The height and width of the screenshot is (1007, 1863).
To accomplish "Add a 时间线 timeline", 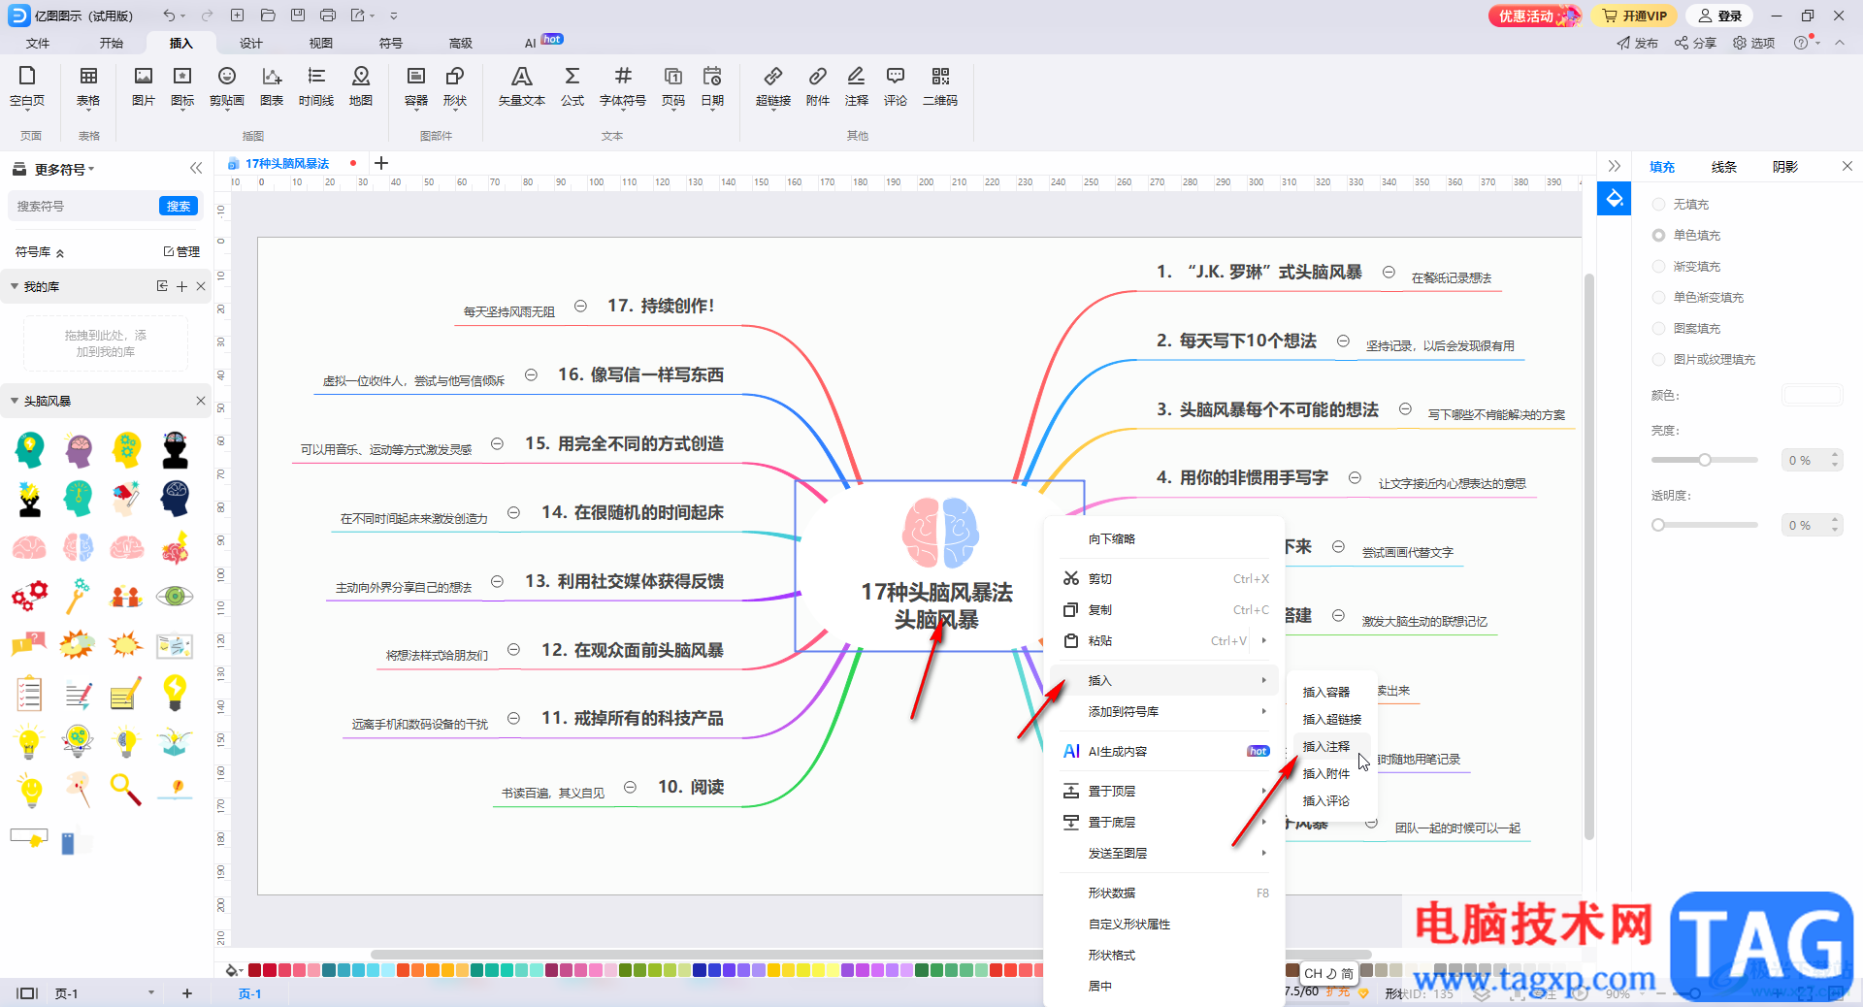I will [316, 85].
